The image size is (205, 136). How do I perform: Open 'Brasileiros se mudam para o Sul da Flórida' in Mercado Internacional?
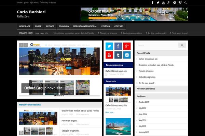[80, 111]
